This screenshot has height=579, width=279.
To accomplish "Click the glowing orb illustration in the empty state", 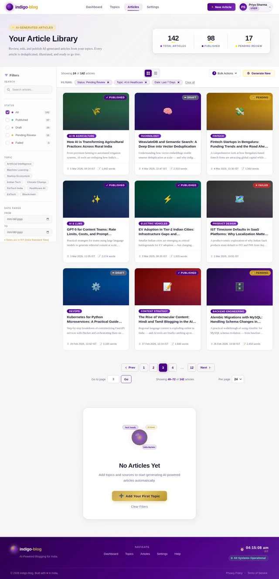I will (139, 437).
